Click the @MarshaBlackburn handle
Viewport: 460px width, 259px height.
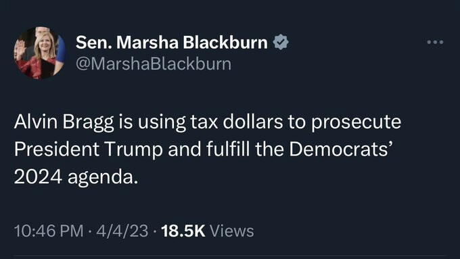pos(154,64)
